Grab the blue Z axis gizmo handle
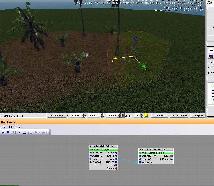The height and width of the screenshot is (186, 214). tap(136, 38)
